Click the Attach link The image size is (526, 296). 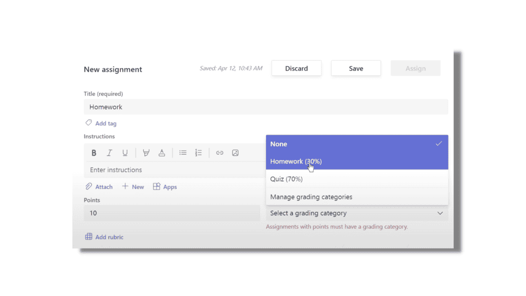[104, 187]
